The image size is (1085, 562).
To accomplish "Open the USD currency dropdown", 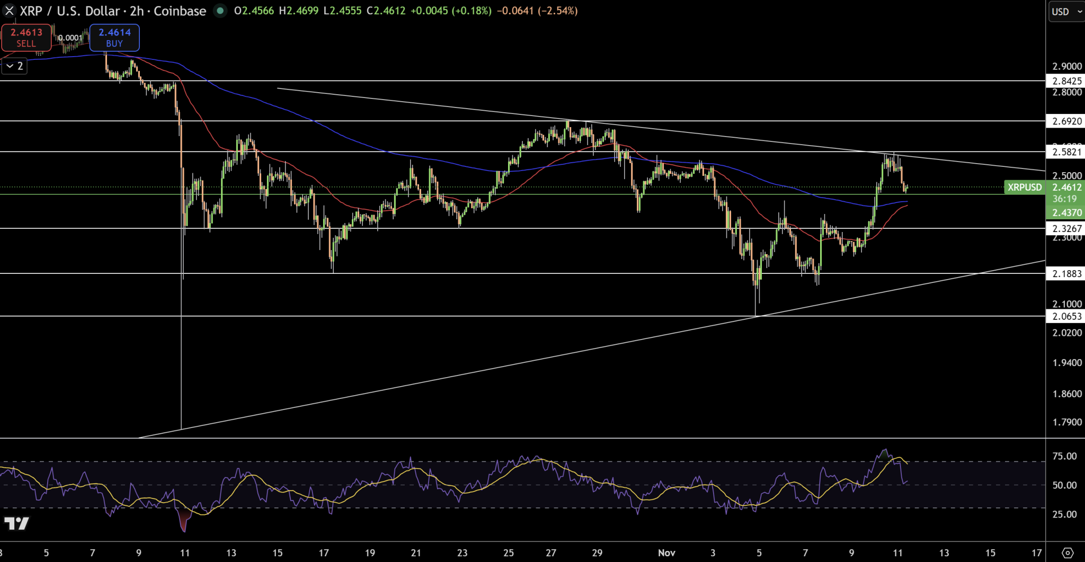I will [x=1066, y=12].
